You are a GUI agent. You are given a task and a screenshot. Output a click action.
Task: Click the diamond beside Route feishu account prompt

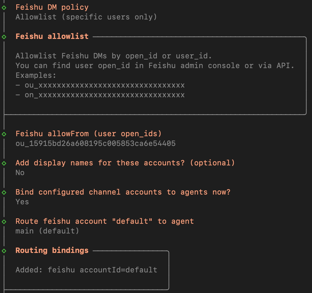point(4,221)
